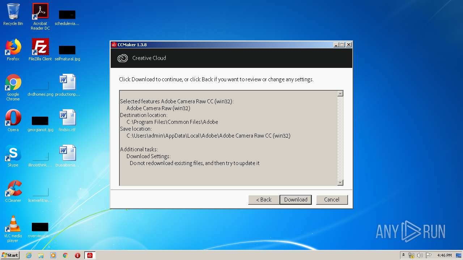Launch Opera desktop shortcut

(x=13, y=121)
